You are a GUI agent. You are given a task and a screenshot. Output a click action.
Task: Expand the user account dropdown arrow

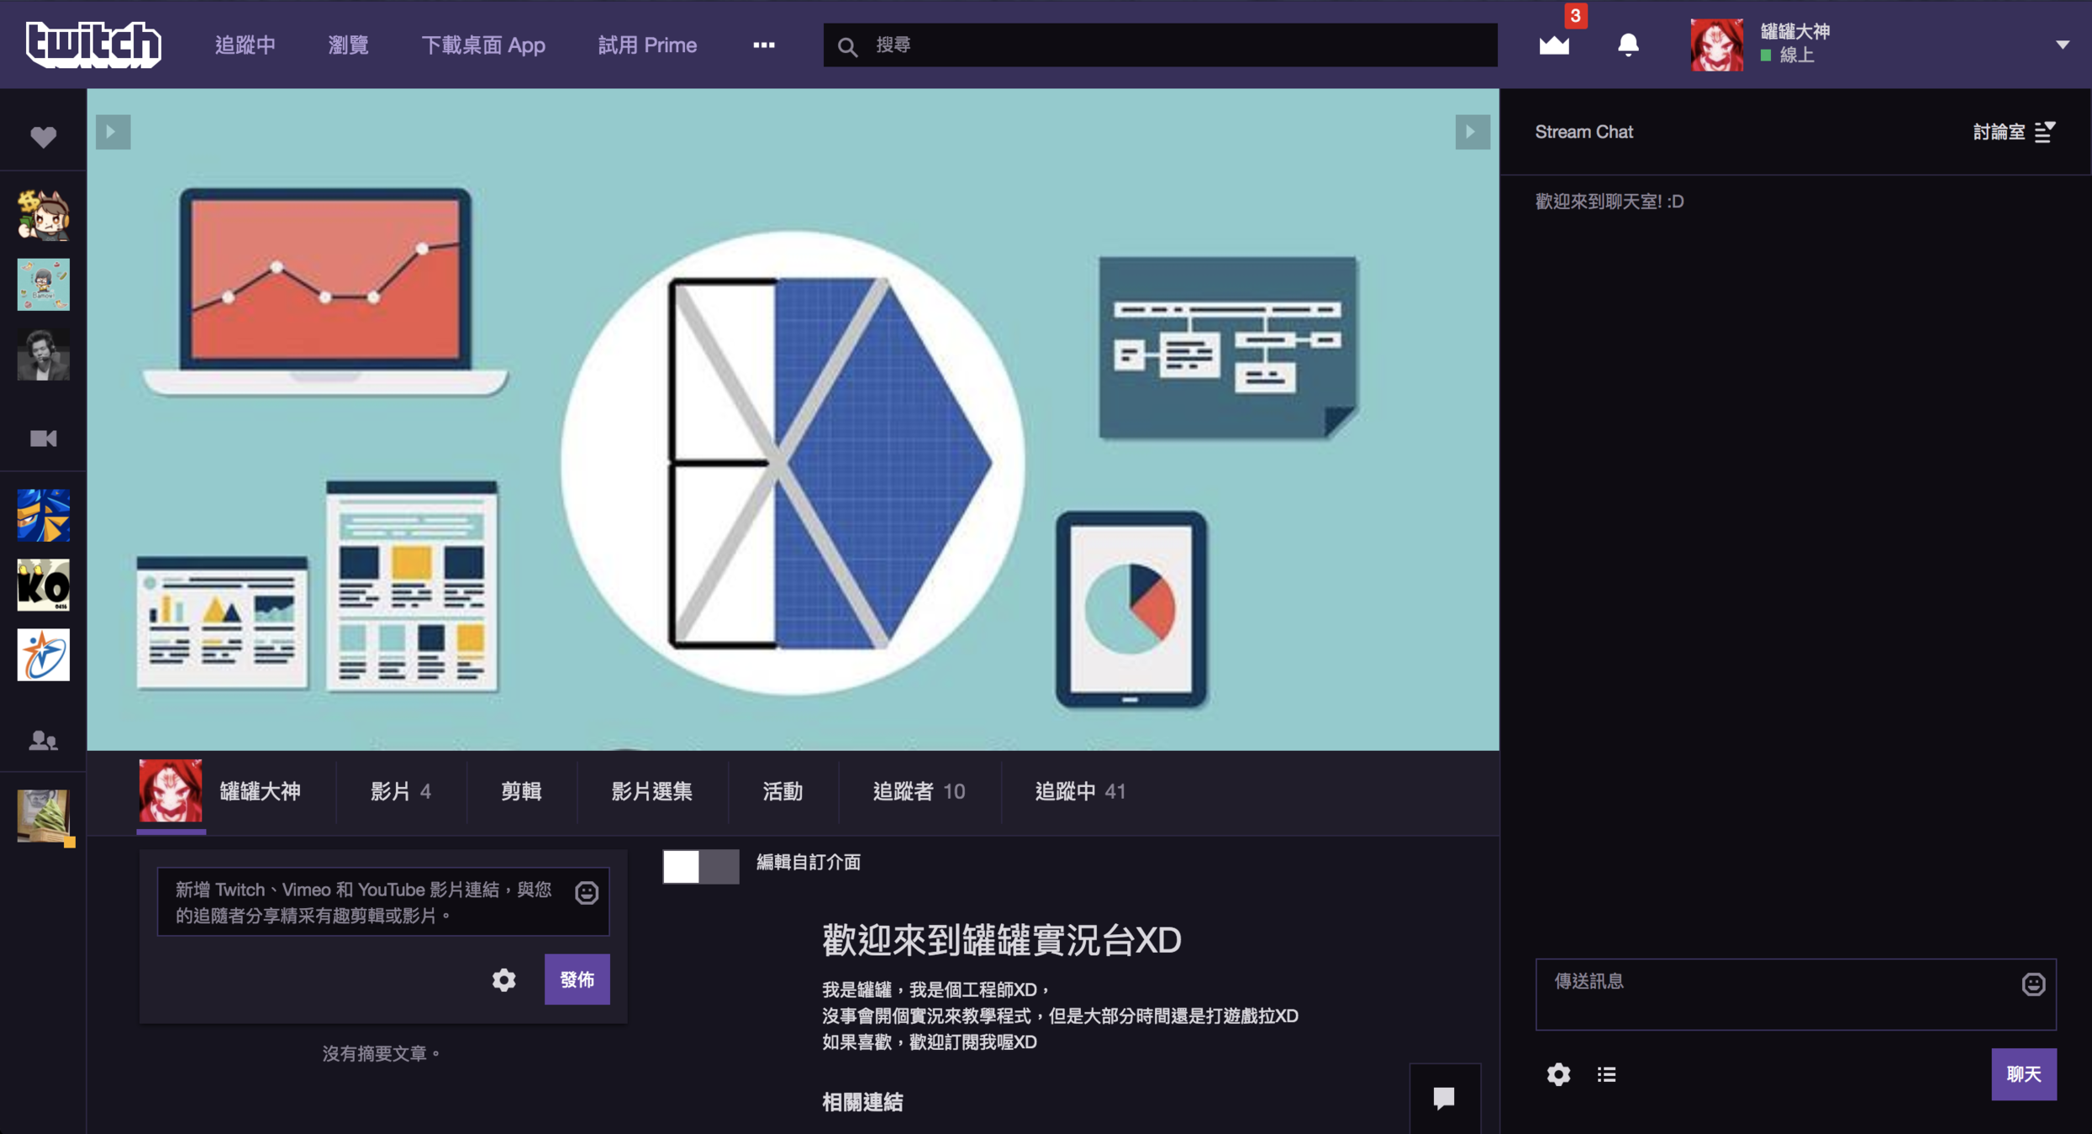coord(2062,45)
